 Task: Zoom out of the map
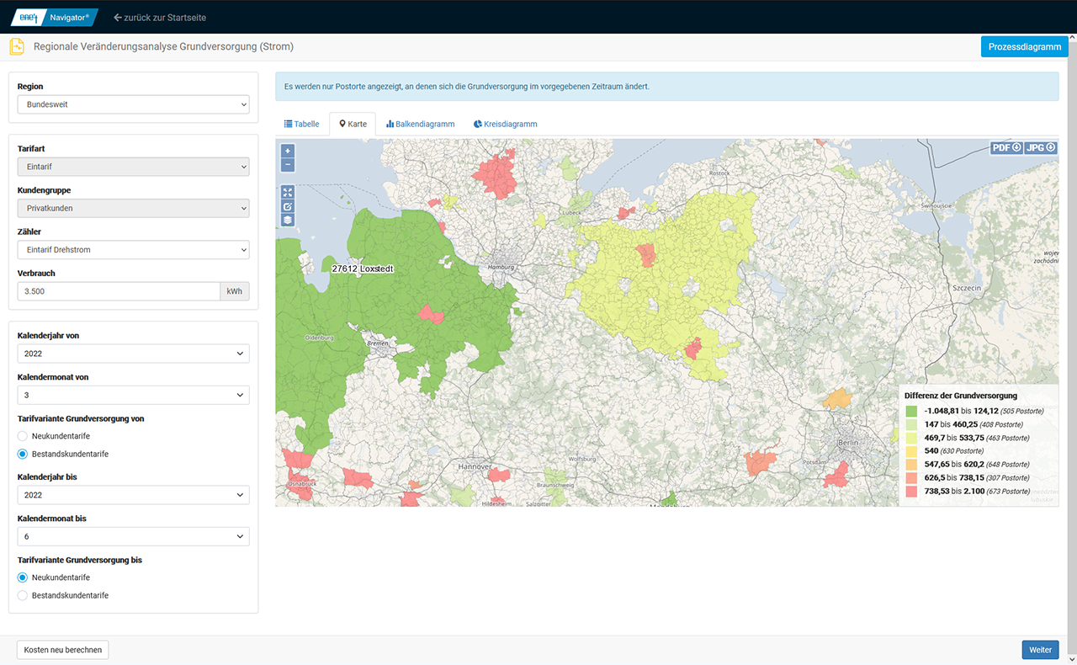(x=288, y=165)
